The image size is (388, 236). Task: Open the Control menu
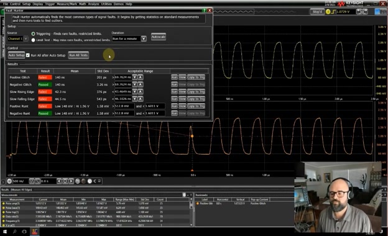pyautogui.click(x=15, y=4)
